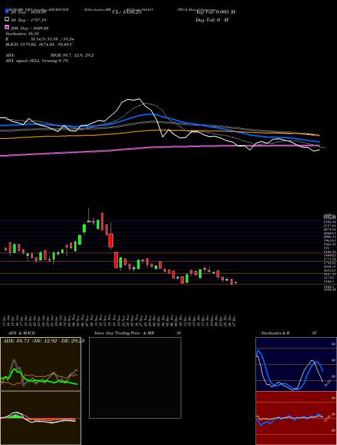Click the 'ADX signal: SELL' text
This screenshot has height=445, width=337.
click(23, 61)
